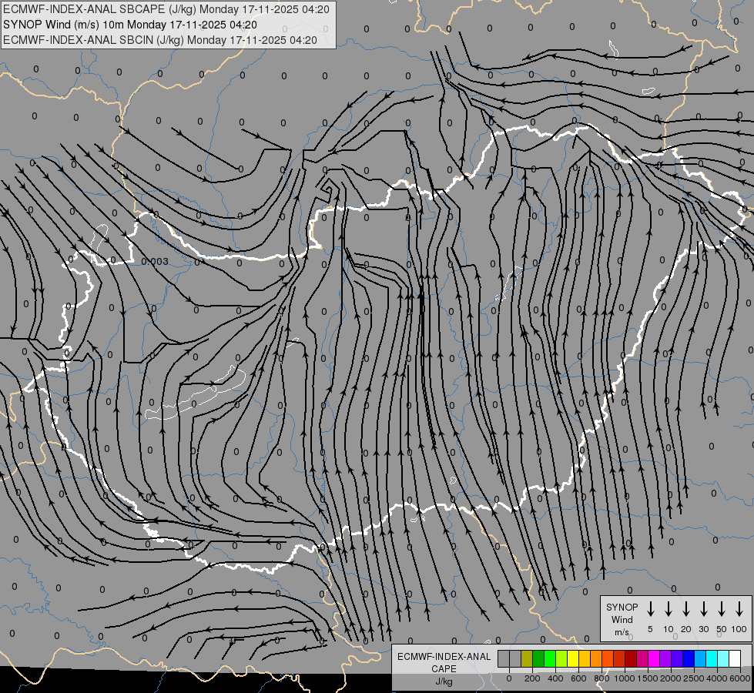Viewport: 754px width, 693px height.
Task: Click the J/kg unit in color legend
Action: [x=444, y=681]
